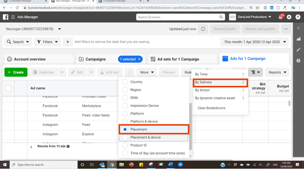Click the A/B test button

[x=110, y=72]
